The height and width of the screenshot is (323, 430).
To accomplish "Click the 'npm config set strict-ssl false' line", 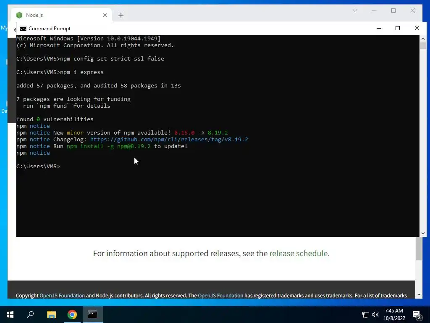I will 90,59.
